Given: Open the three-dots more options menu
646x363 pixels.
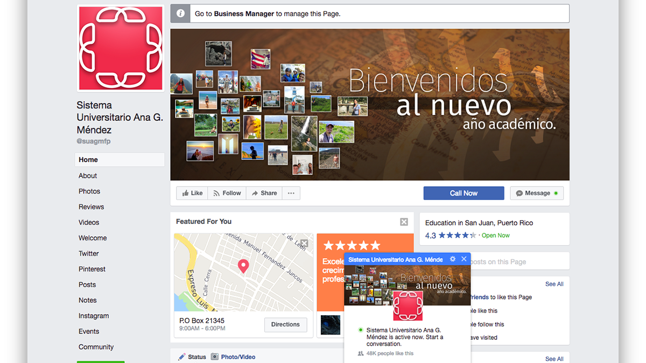Looking at the screenshot, I should coord(291,193).
